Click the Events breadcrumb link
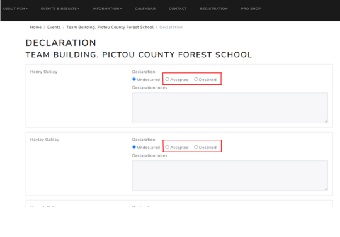This screenshot has height=237, width=340. click(54, 27)
